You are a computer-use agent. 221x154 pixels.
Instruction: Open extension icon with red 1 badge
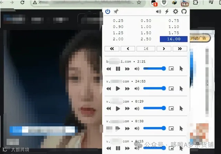(154, 3)
